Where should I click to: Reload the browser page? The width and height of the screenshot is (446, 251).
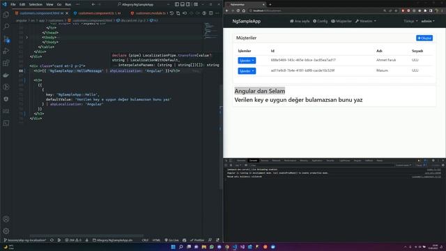point(238,10)
